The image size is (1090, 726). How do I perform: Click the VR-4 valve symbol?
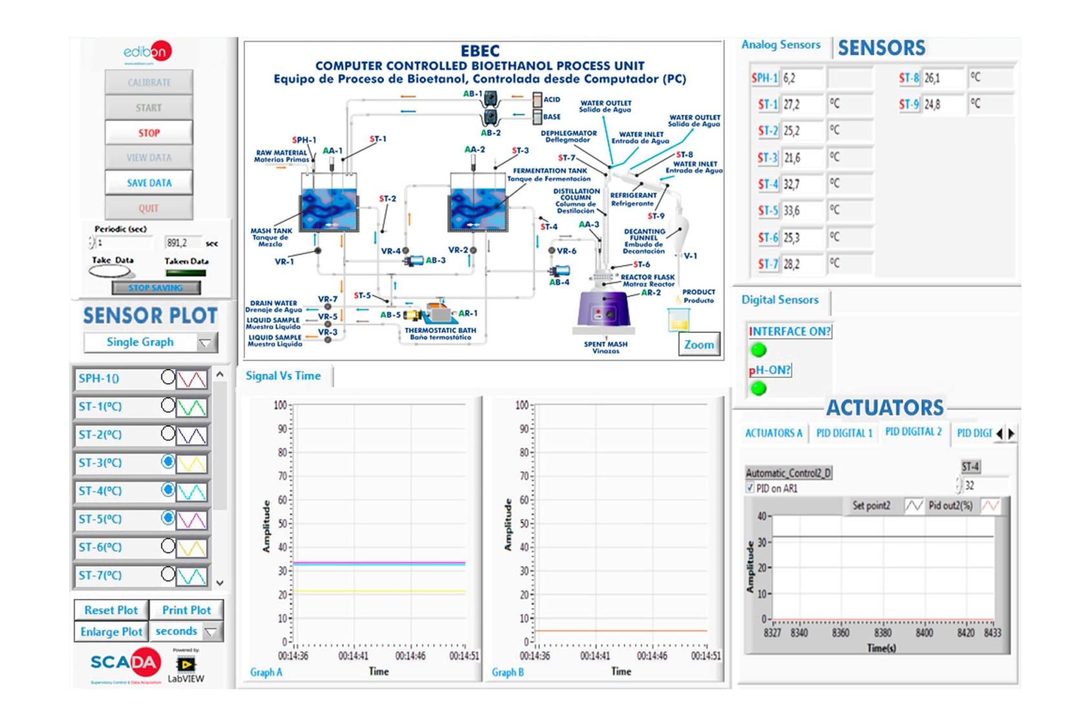point(406,250)
